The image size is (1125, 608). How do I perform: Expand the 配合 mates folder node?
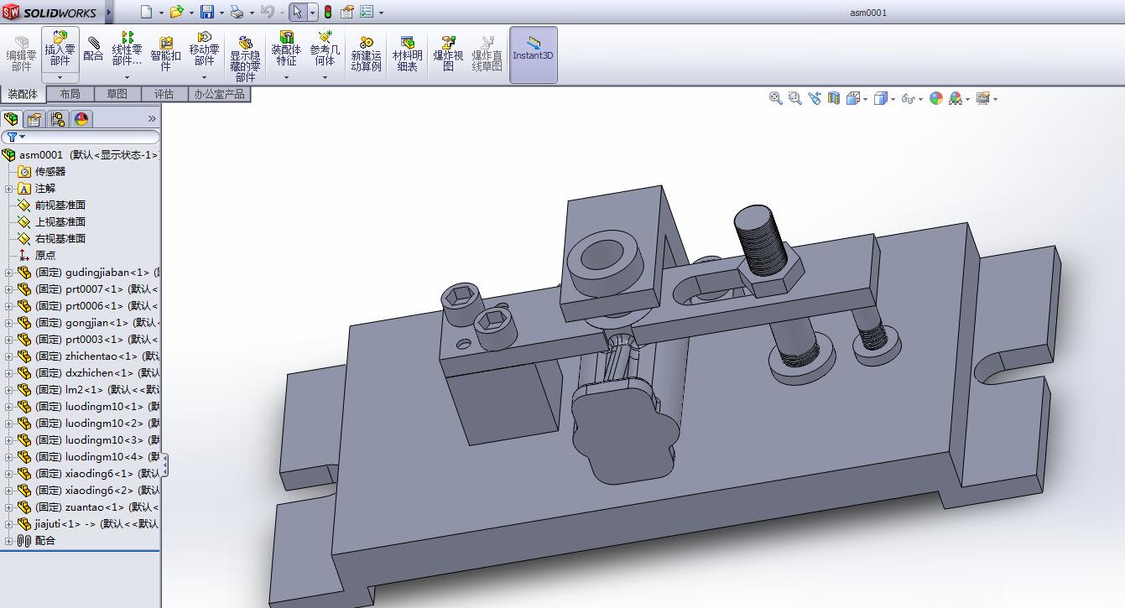(x=9, y=541)
